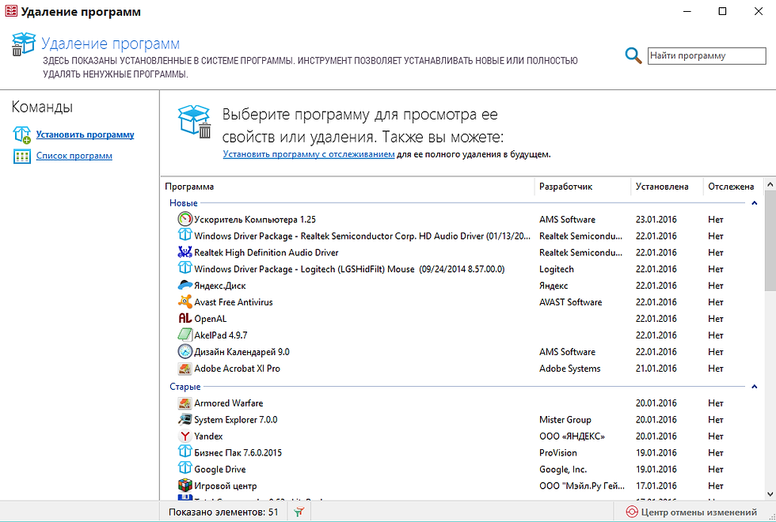Click Logitech developer cell
This screenshot has width=776, height=522.
click(556, 269)
